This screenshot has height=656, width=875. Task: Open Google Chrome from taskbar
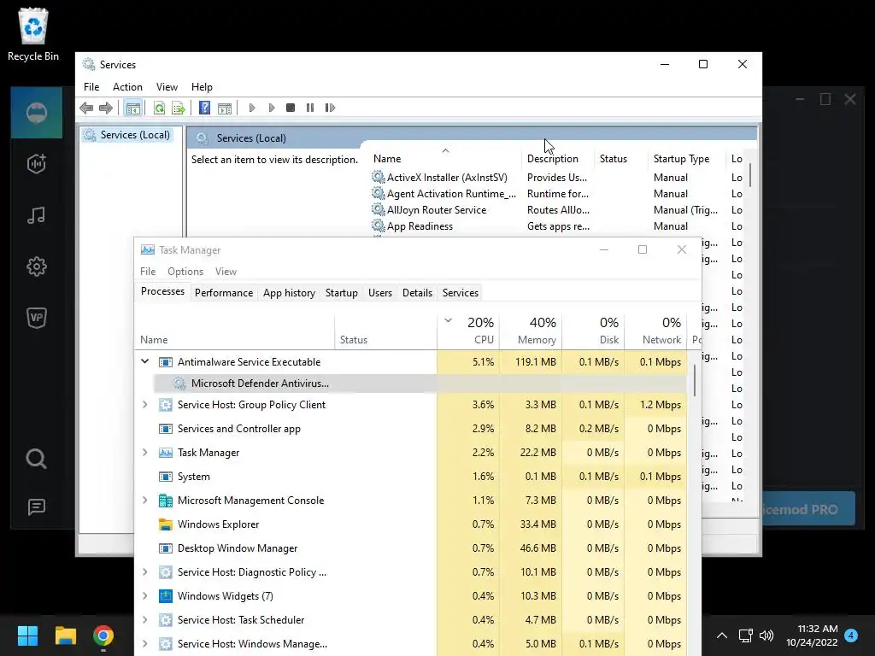click(103, 635)
